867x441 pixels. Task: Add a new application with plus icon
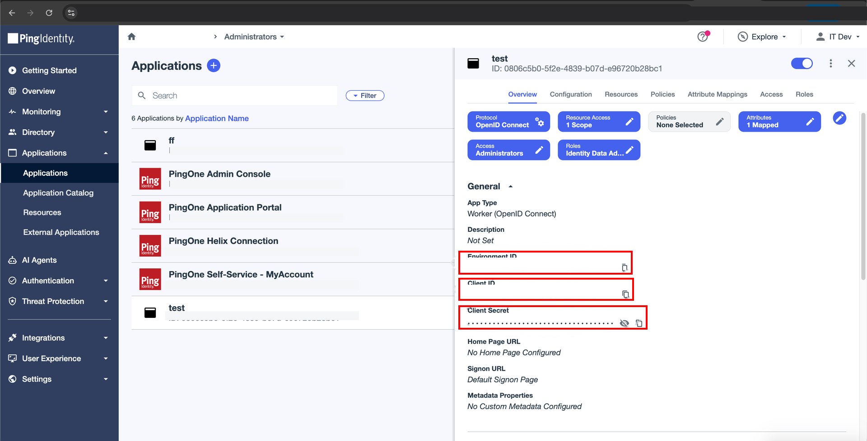click(214, 65)
